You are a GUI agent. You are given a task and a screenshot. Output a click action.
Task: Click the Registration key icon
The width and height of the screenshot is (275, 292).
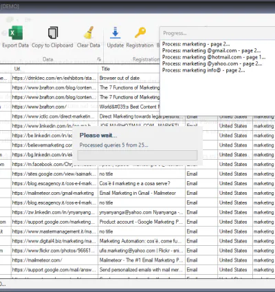coord(140,32)
